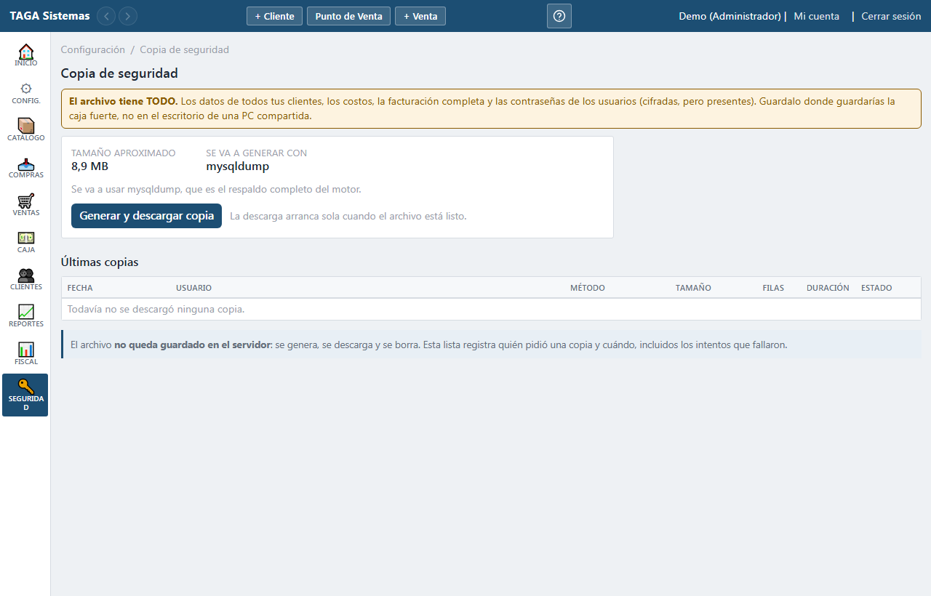Click the Duración column header

[828, 288]
